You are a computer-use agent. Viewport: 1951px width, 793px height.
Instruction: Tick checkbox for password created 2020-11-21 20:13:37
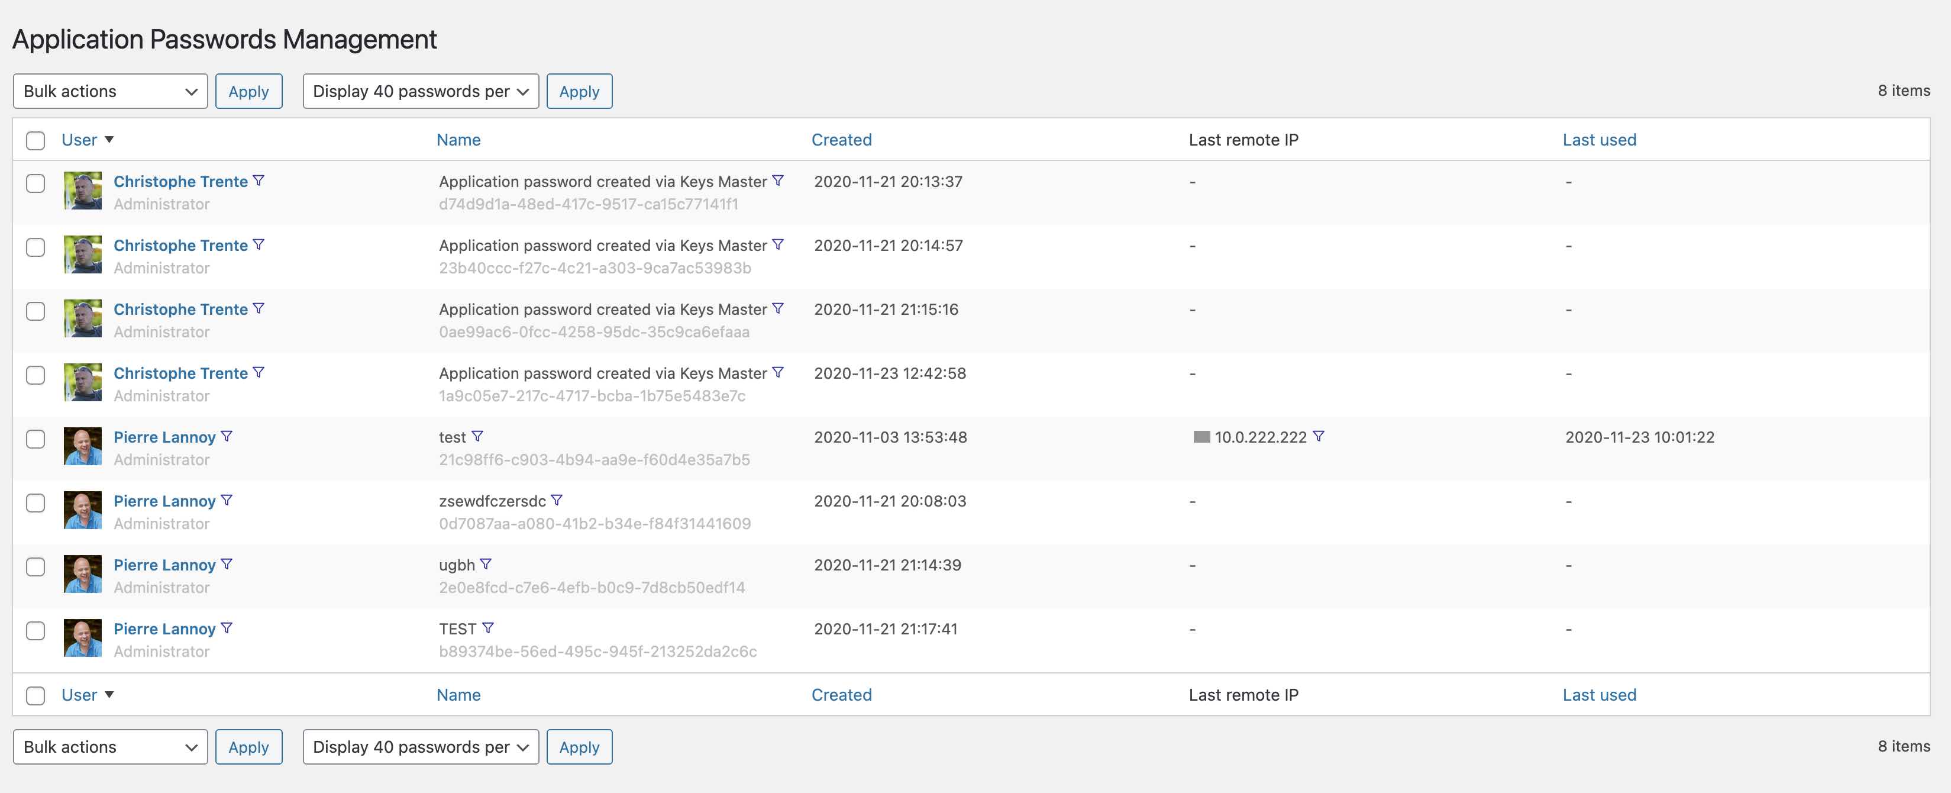tap(35, 183)
